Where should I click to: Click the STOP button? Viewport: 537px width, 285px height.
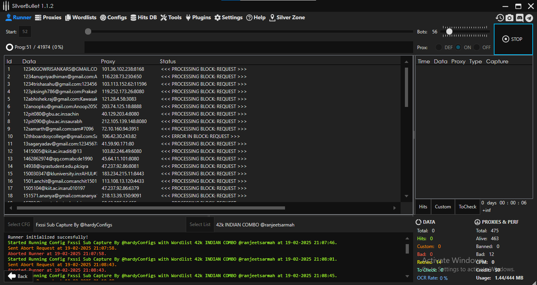513,39
